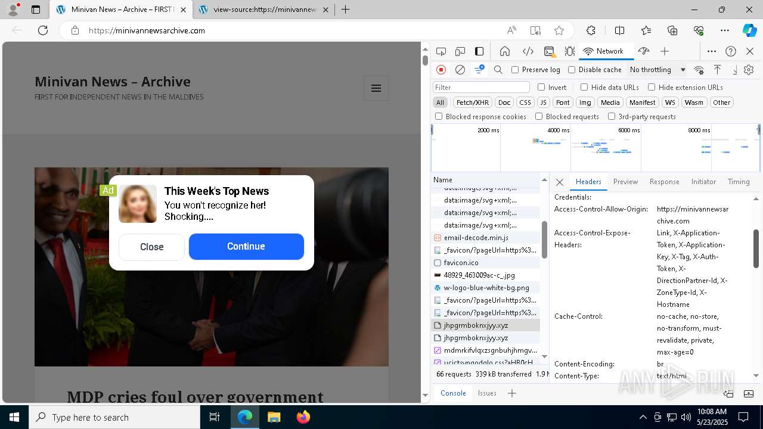Toggle the DevTools activity bar dock icon

(x=479, y=51)
